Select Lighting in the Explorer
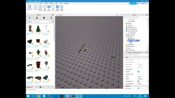Screen dimensions: 175x98 click(130, 25)
